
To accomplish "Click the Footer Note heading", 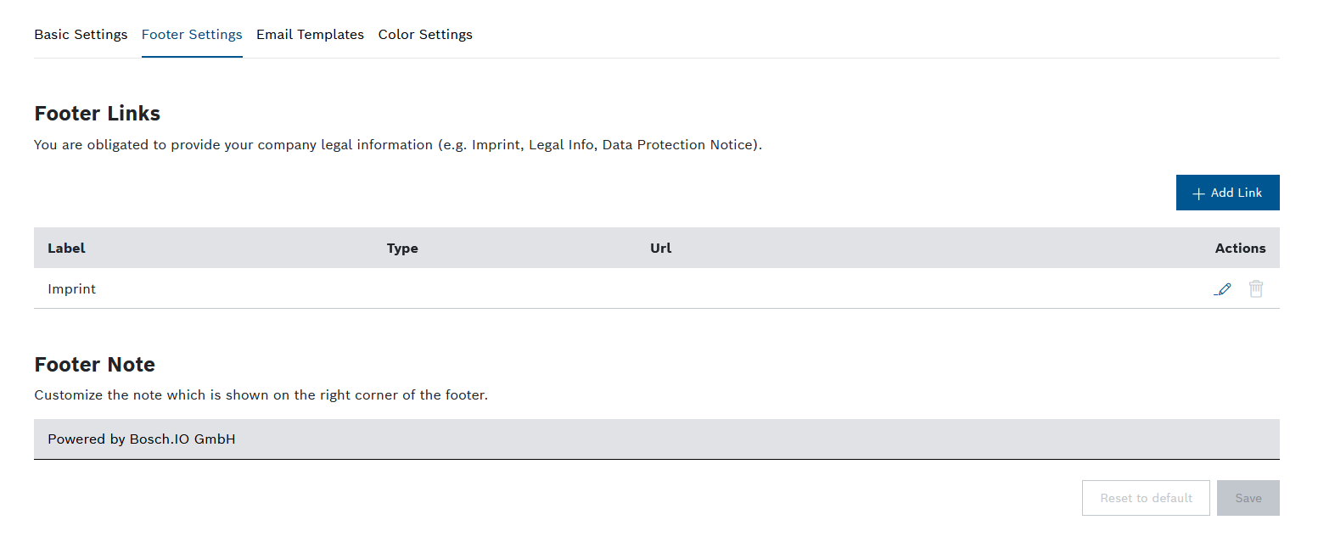I will [94, 365].
